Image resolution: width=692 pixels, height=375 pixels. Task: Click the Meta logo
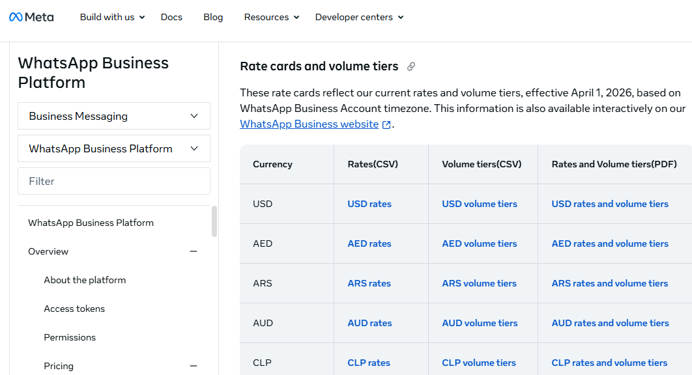(x=31, y=17)
